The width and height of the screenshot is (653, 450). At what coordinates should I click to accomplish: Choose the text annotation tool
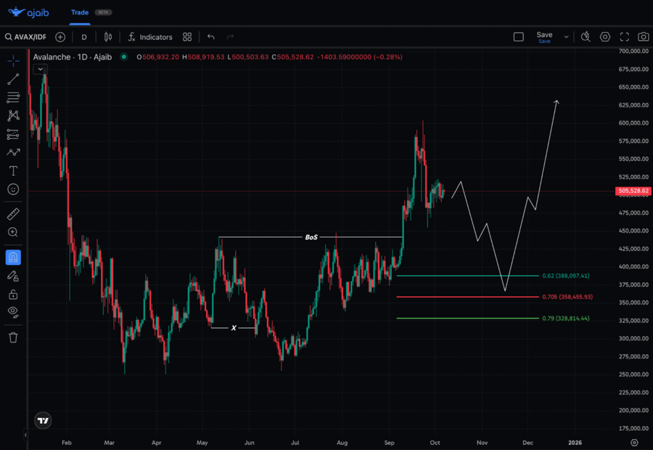pyautogui.click(x=13, y=171)
